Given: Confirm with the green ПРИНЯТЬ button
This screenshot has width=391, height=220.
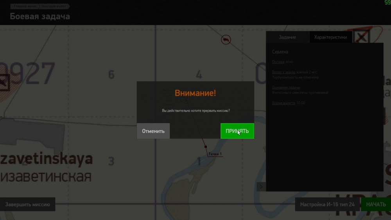Looking at the screenshot, I should (x=237, y=131).
